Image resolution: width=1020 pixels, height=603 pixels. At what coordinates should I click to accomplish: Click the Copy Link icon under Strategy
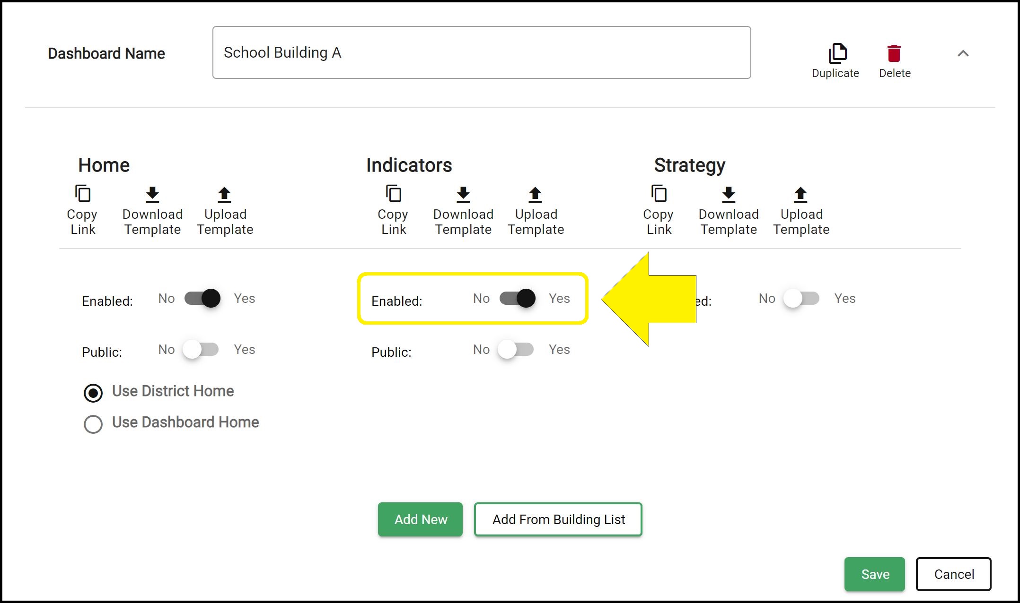point(659,193)
